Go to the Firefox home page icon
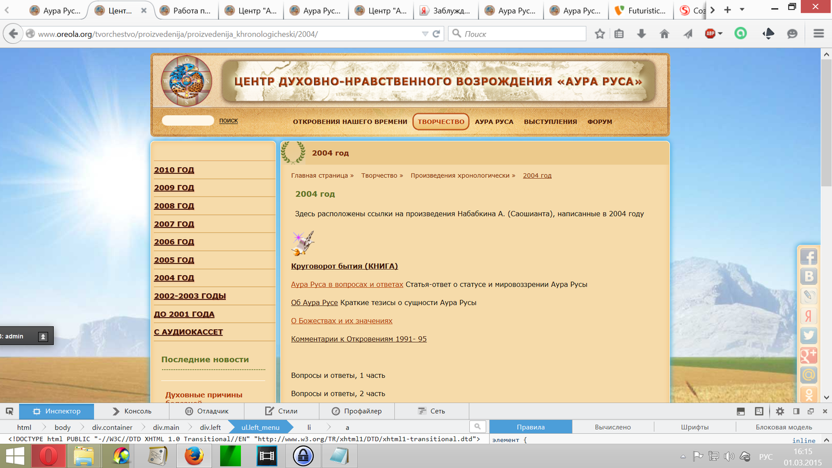The image size is (832, 468). click(664, 34)
